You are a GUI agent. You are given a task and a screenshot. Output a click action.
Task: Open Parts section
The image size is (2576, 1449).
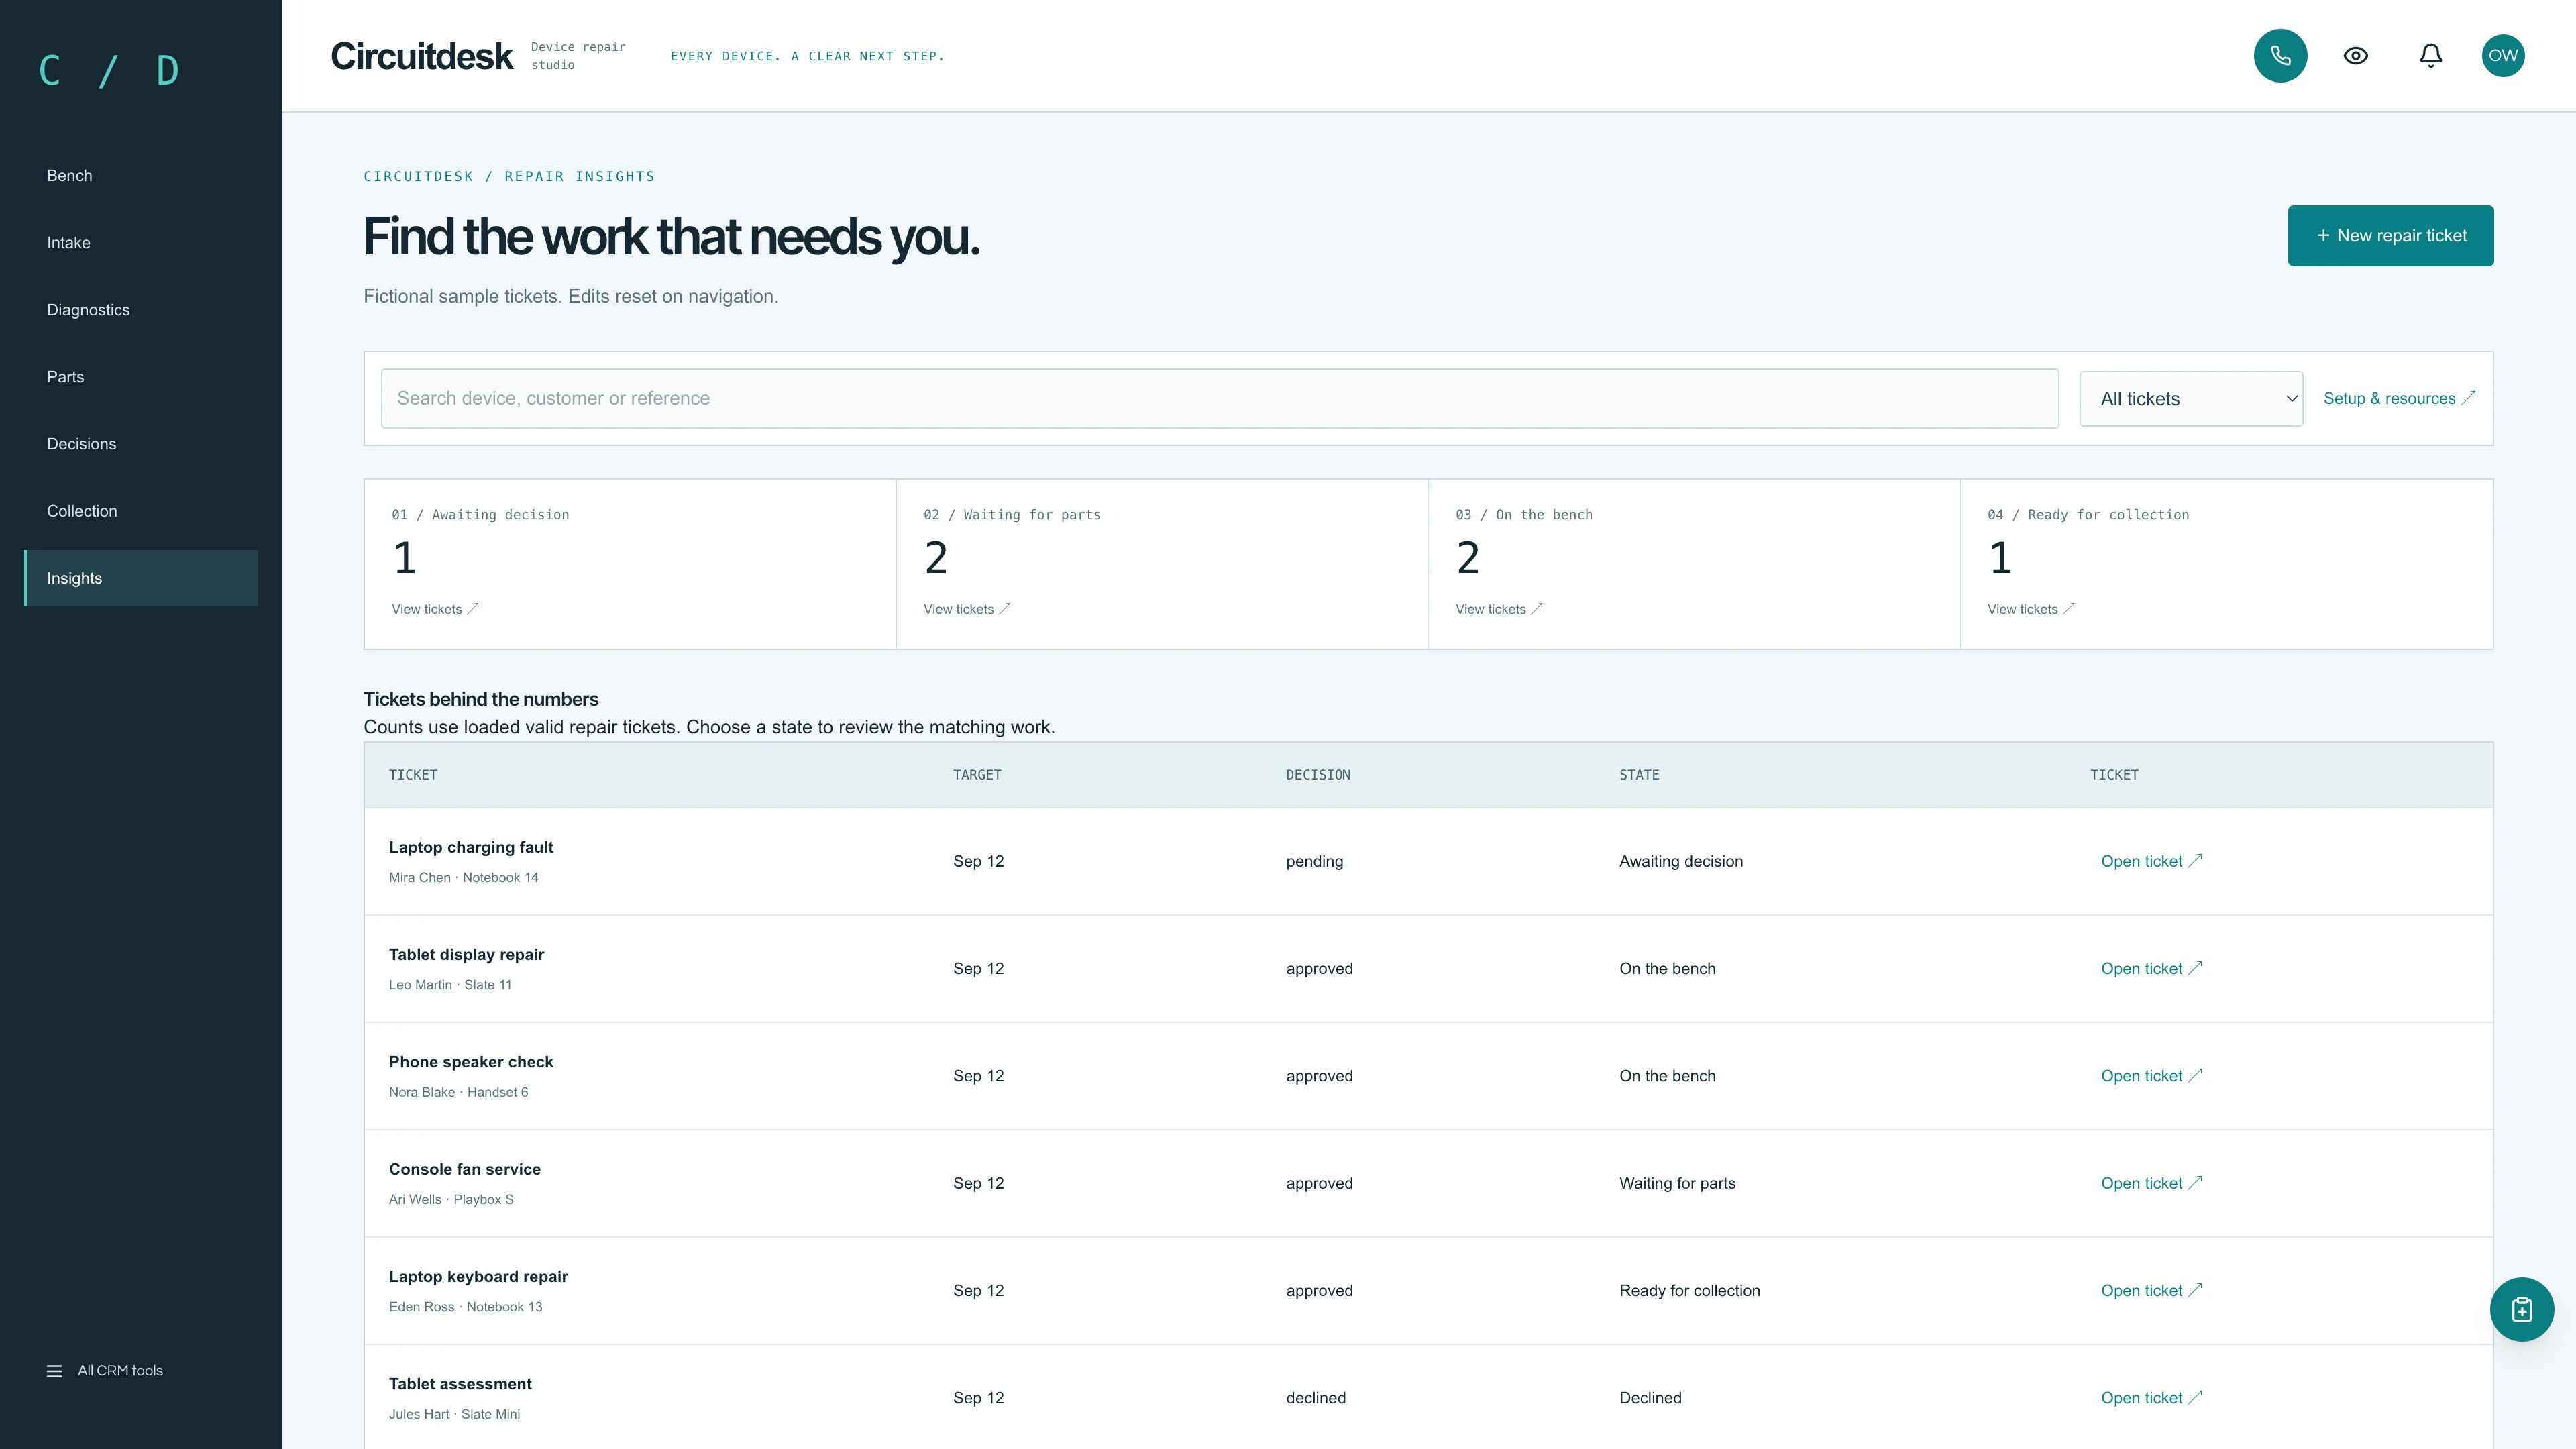(141, 376)
